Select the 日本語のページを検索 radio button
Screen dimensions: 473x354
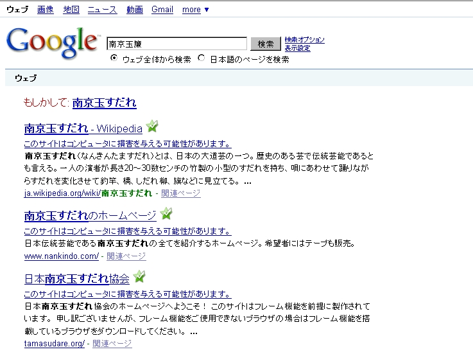click(202, 58)
